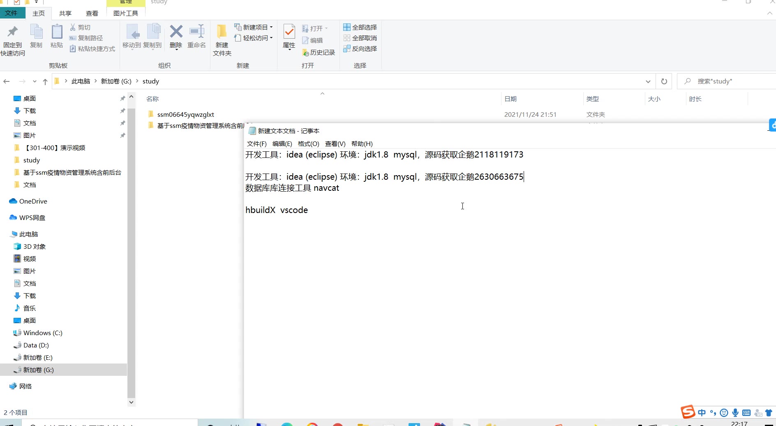Switch to the View ribbon tab

[x=92, y=13]
